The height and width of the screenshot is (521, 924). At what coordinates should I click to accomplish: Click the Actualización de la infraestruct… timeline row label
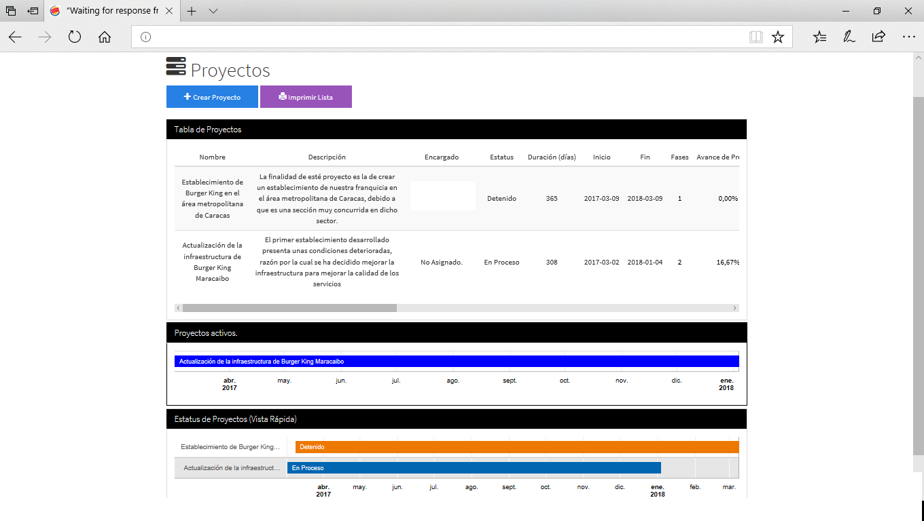pos(232,468)
